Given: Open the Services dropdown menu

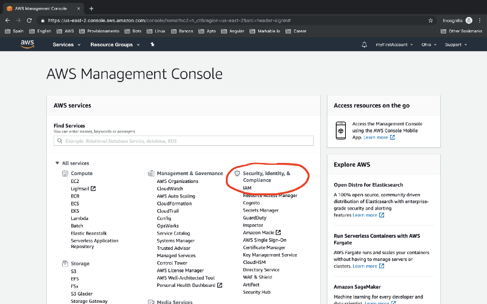Looking at the screenshot, I should point(66,44).
